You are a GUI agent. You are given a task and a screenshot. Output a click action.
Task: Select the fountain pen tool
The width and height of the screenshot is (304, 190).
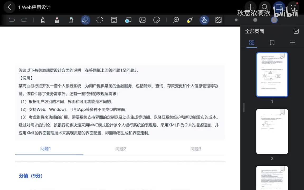[x=43, y=20]
